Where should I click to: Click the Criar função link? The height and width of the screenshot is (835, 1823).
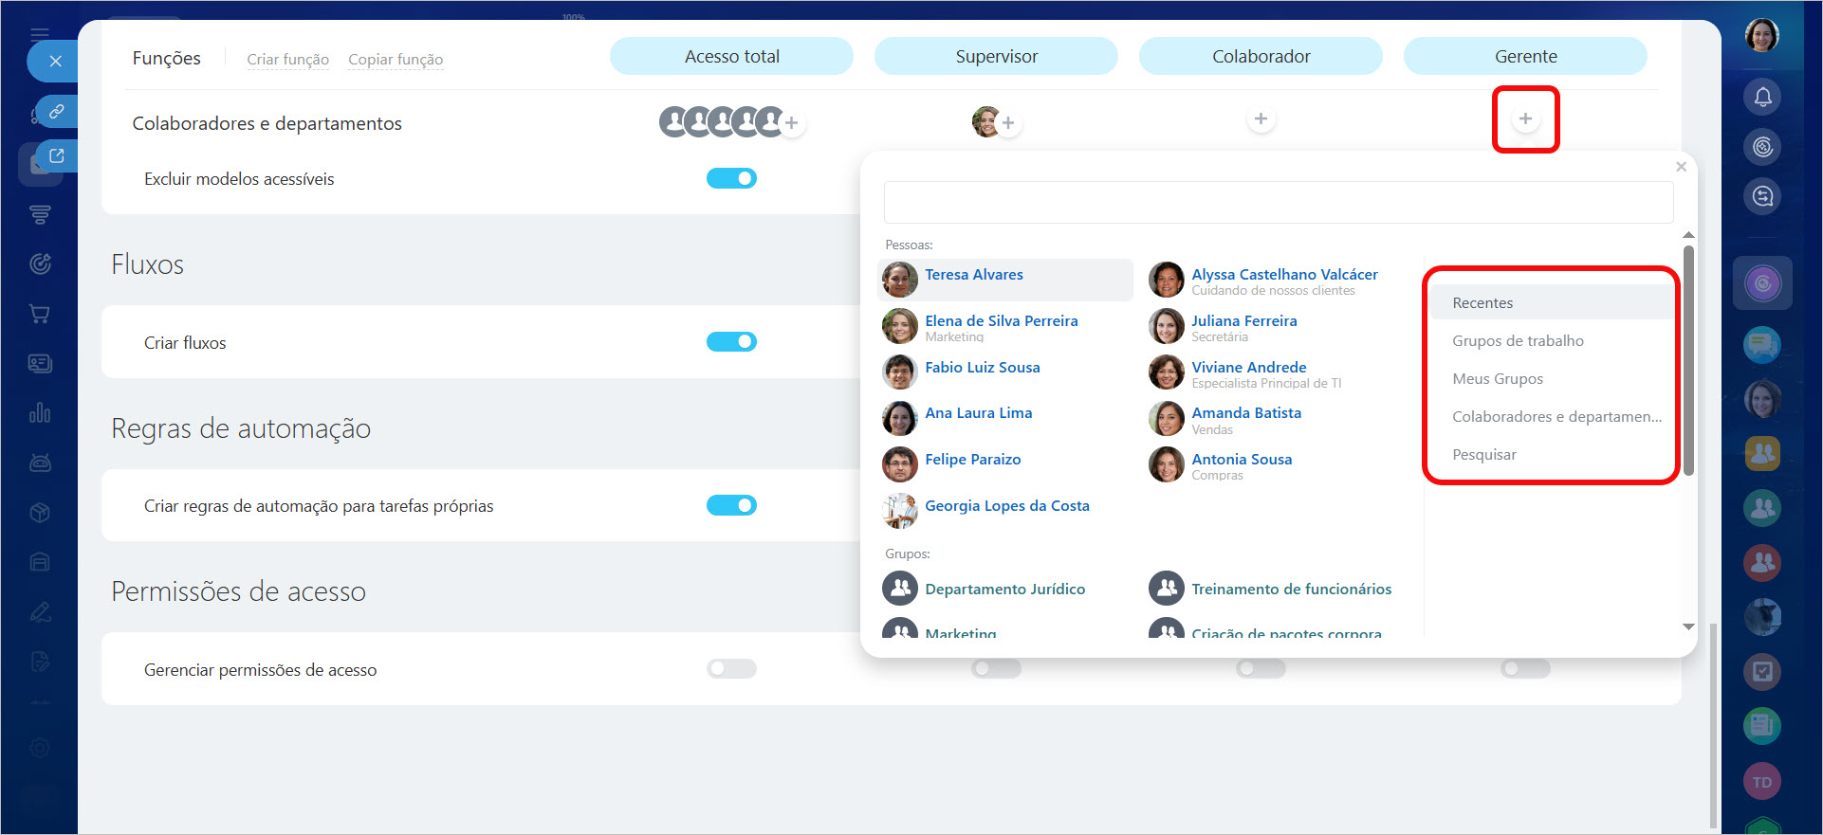(x=287, y=60)
